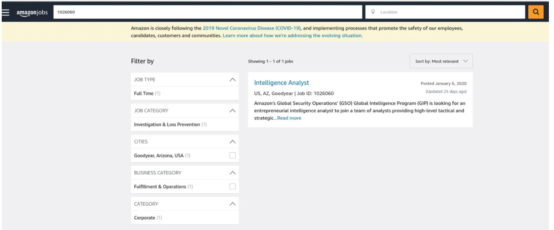Click the Read more link
The height and width of the screenshot is (230, 554).
coord(289,118)
